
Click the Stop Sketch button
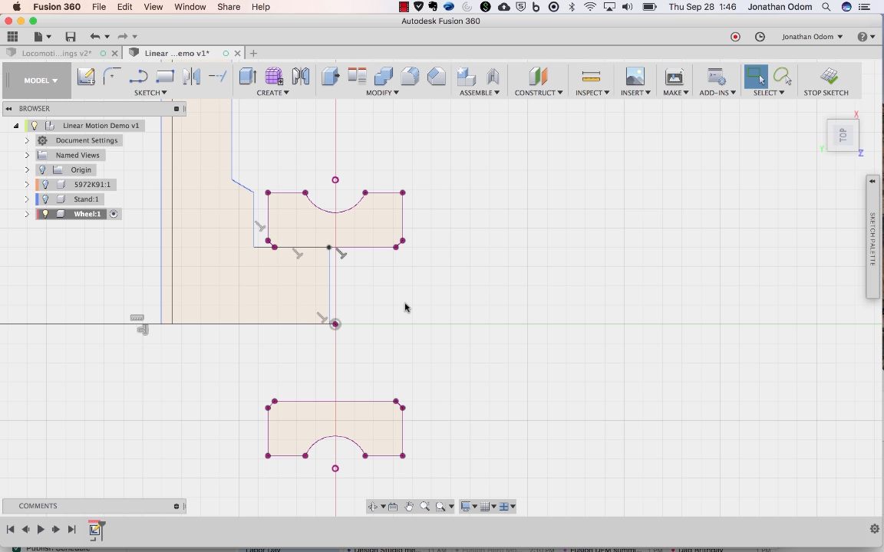point(826,82)
